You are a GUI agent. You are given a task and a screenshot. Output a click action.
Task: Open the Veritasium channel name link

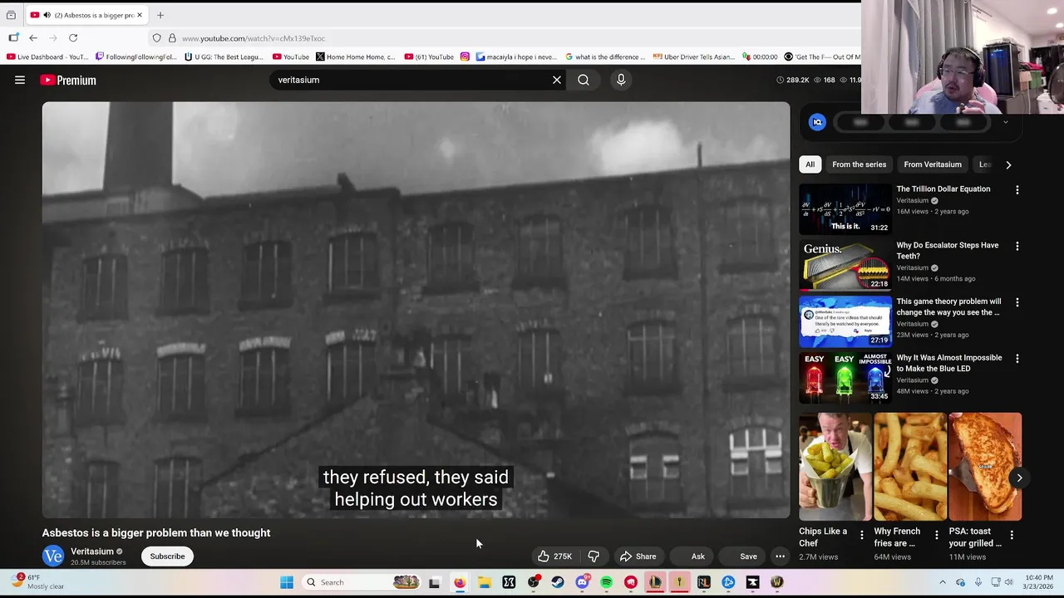[x=92, y=551]
